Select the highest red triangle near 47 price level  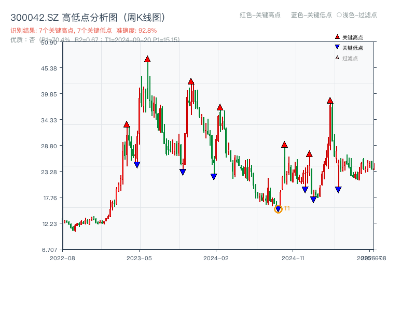(x=147, y=59)
